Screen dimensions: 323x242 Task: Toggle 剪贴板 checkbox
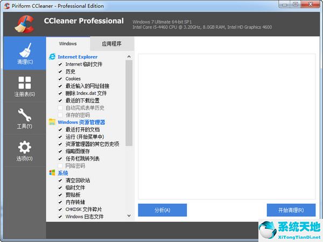pos(60,195)
